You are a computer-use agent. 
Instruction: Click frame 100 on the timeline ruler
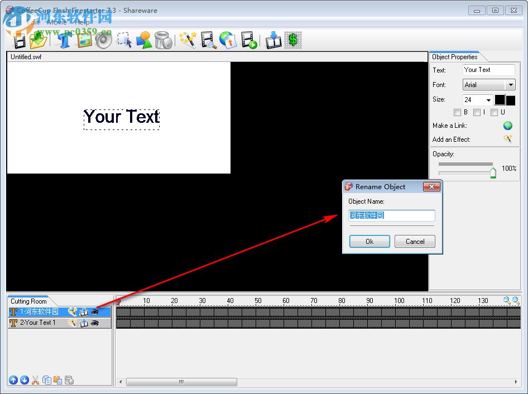point(399,300)
